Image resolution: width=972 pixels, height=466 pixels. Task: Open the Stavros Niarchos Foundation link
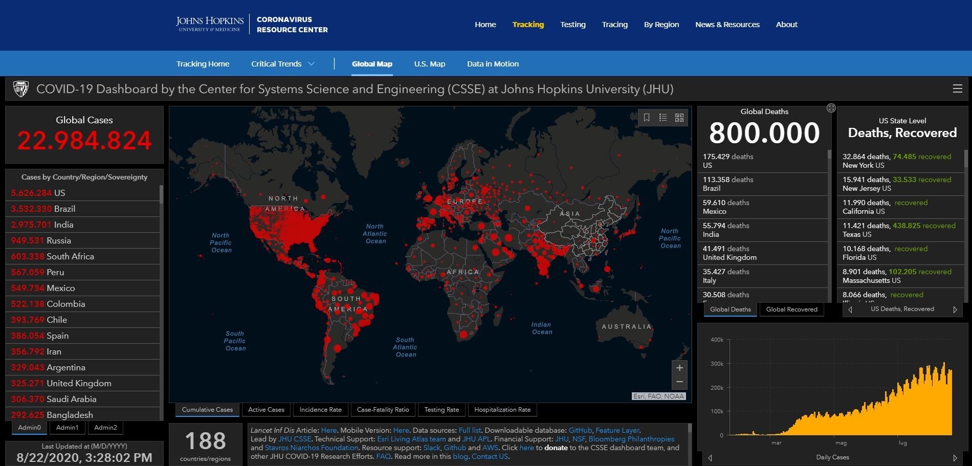click(x=312, y=448)
